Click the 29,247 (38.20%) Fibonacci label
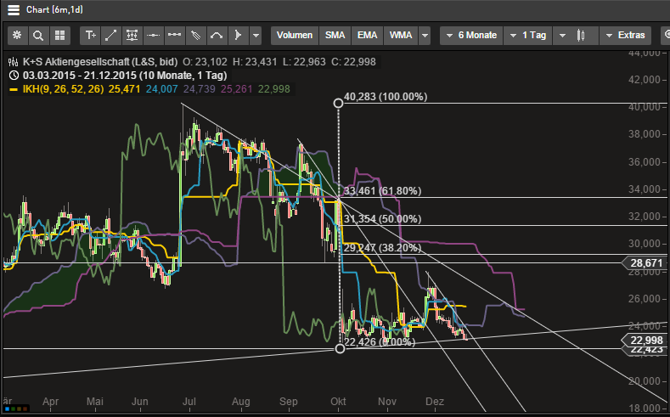 click(x=382, y=248)
